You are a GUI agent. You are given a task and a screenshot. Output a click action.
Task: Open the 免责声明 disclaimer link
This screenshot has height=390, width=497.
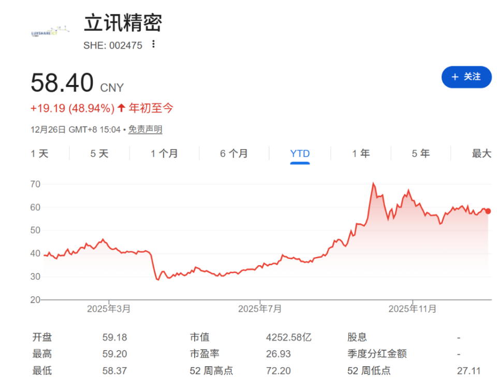tap(145, 129)
